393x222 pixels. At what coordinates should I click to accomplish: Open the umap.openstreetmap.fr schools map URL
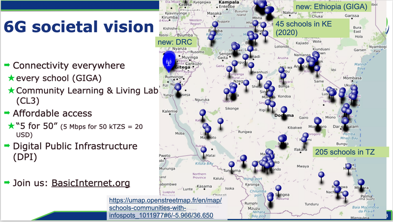tap(165, 208)
